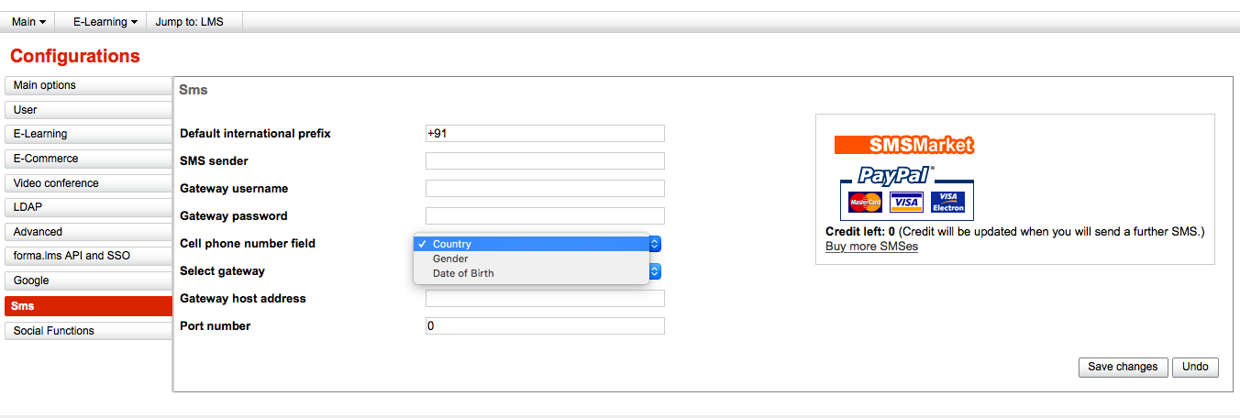Switch to the Main options tab
Viewport: 1240px width, 418px height.
[x=88, y=85]
